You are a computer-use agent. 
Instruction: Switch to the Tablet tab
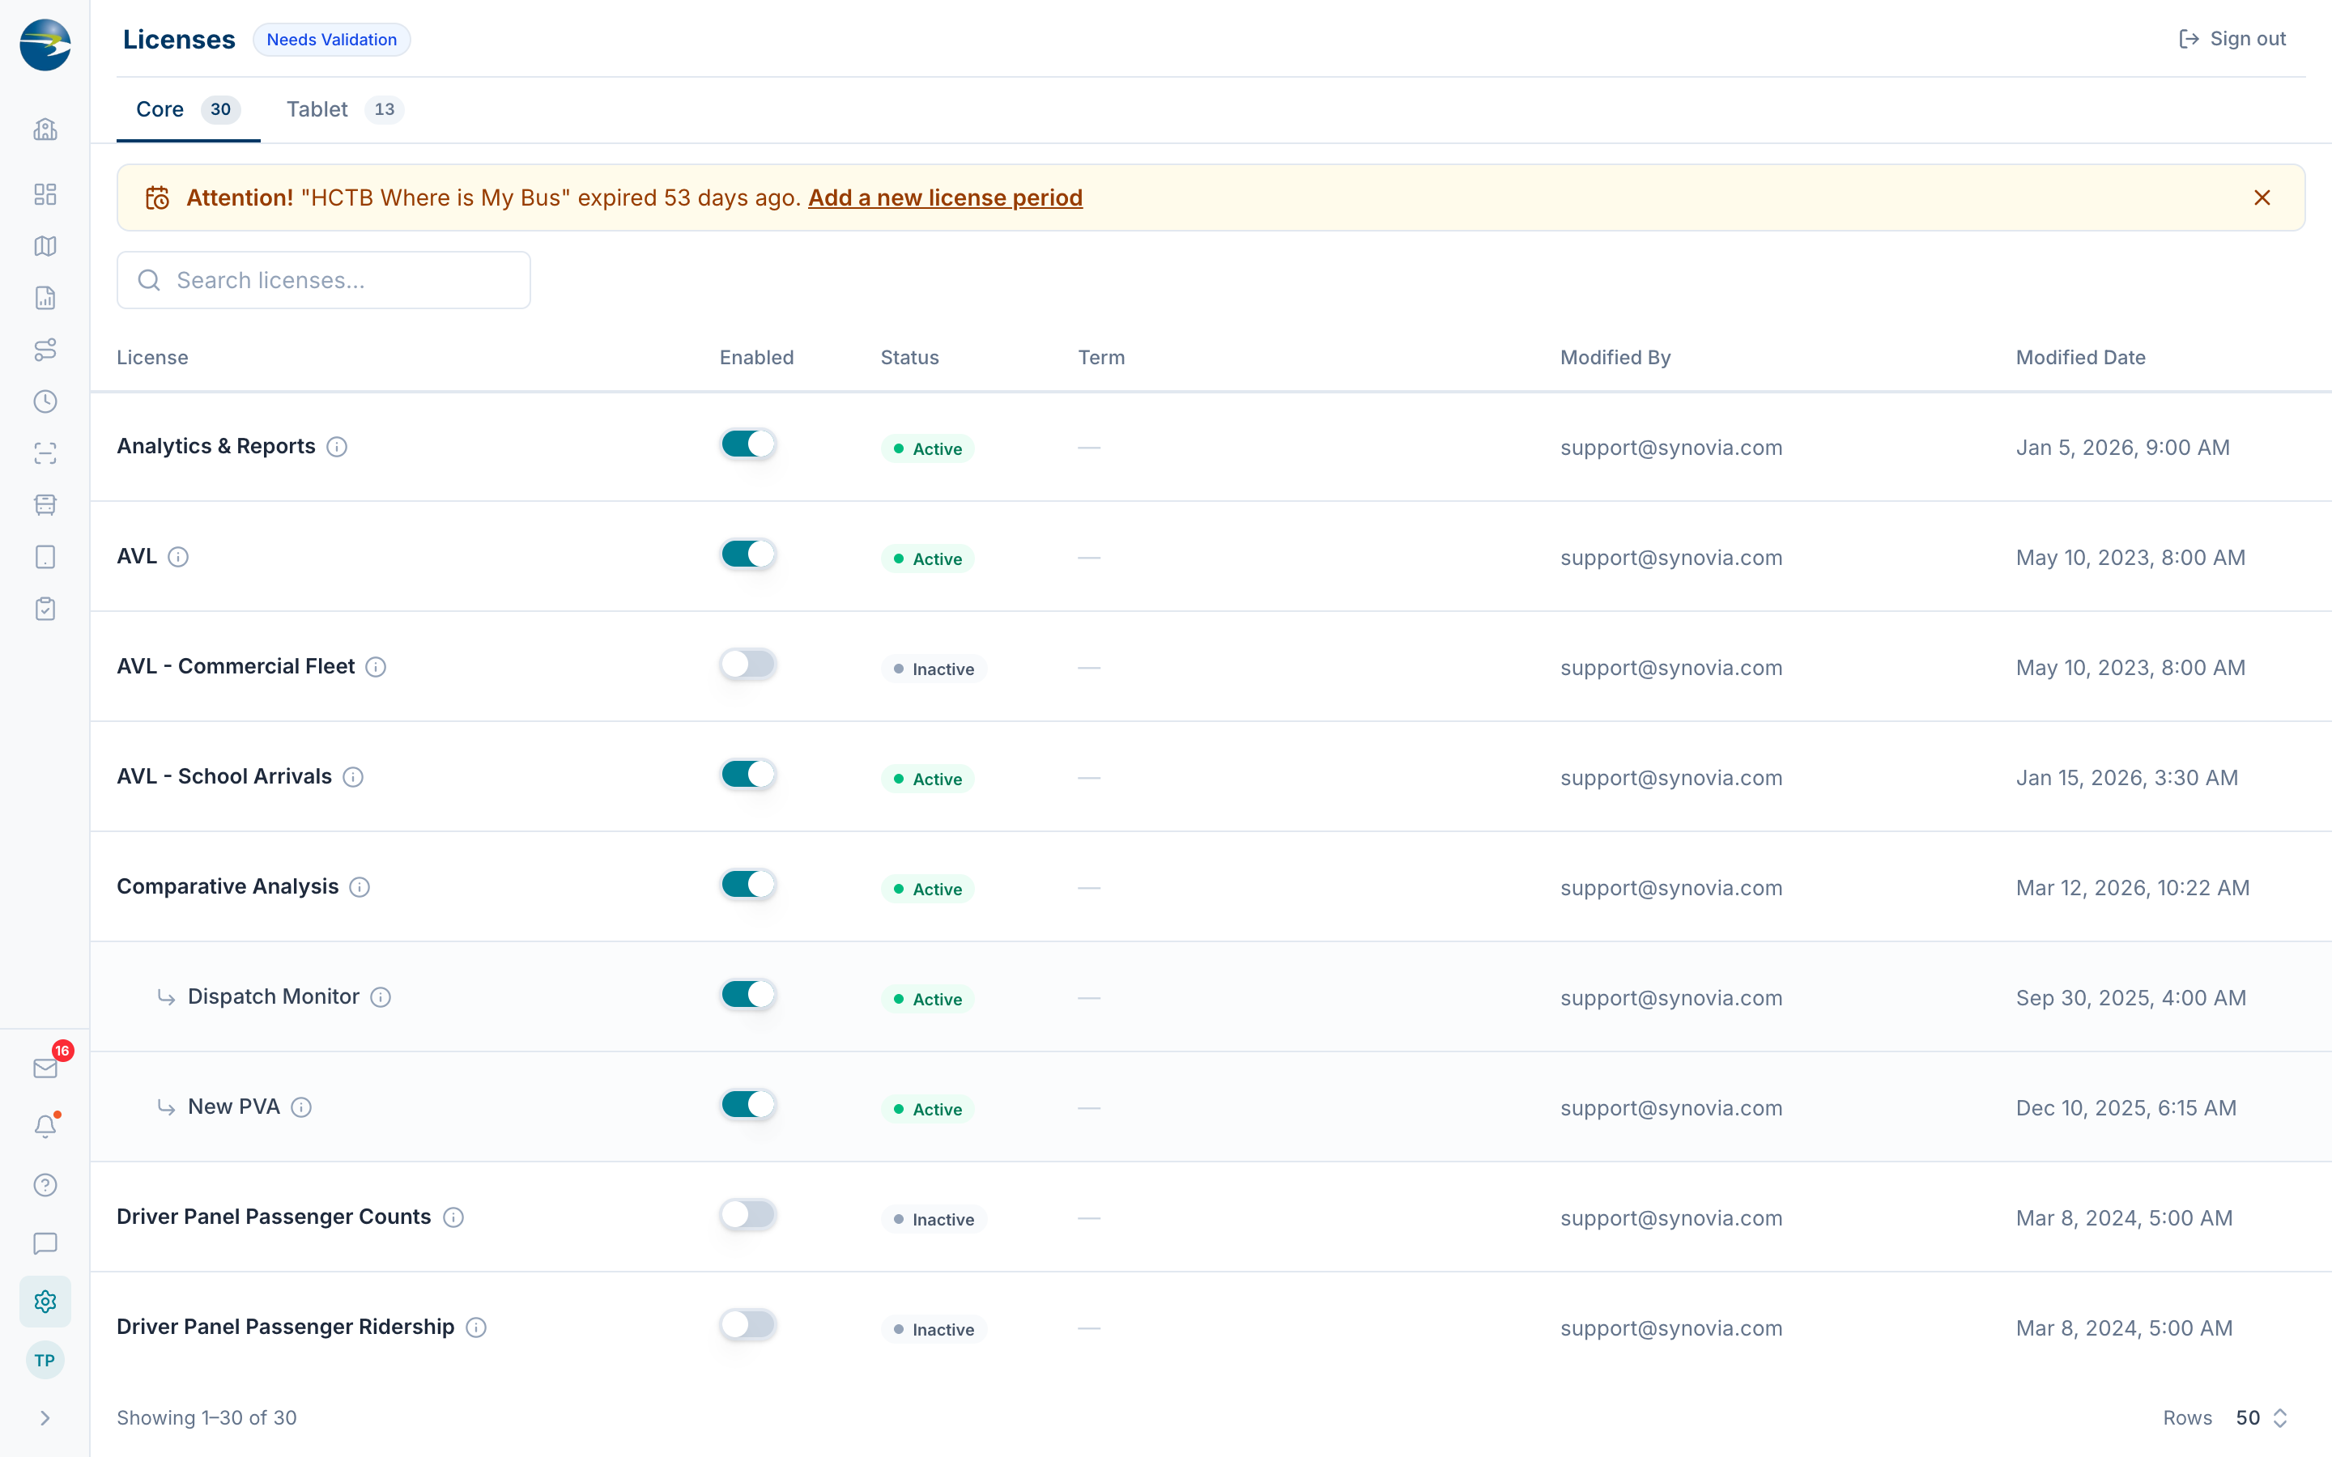pyautogui.click(x=345, y=109)
